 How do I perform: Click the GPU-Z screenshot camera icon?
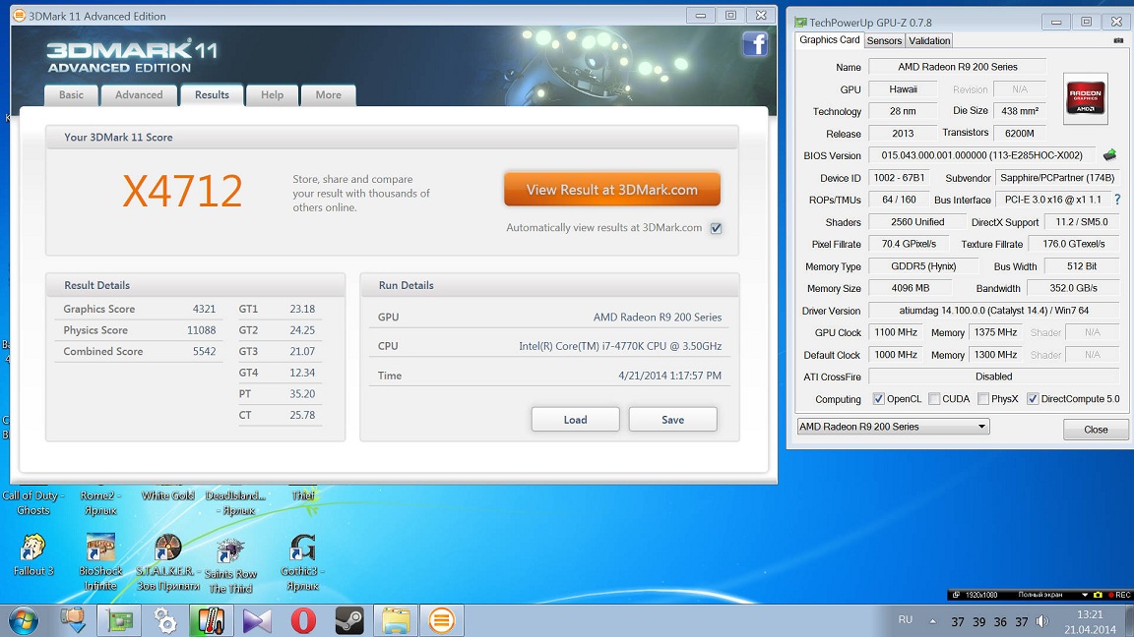click(x=1119, y=40)
